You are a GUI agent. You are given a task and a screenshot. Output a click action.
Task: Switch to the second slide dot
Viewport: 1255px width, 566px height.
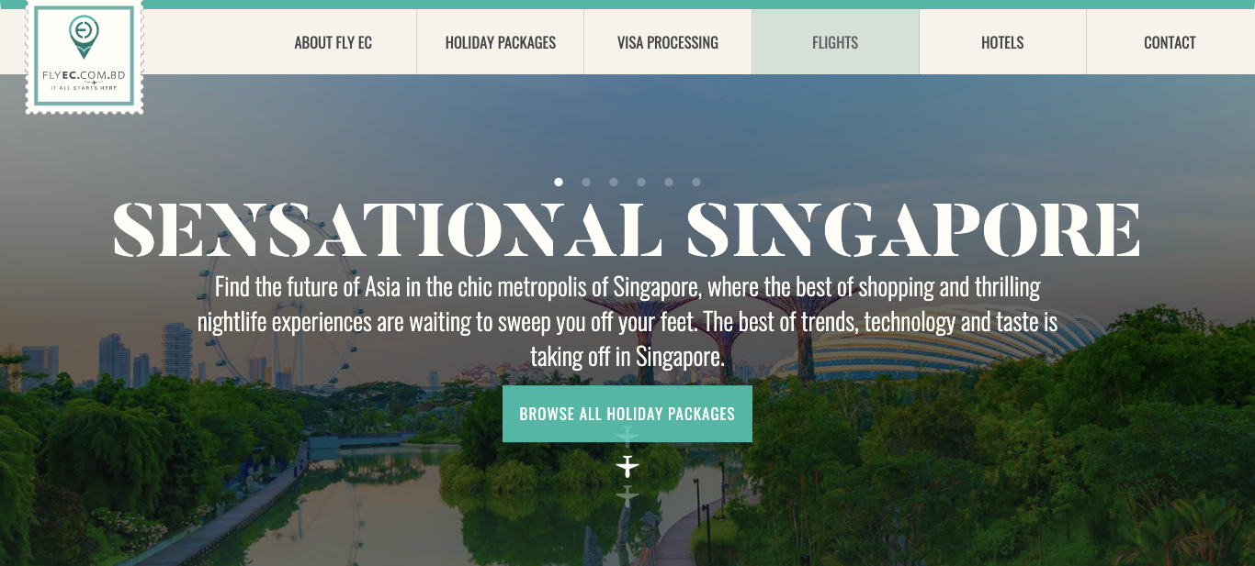(586, 182)
